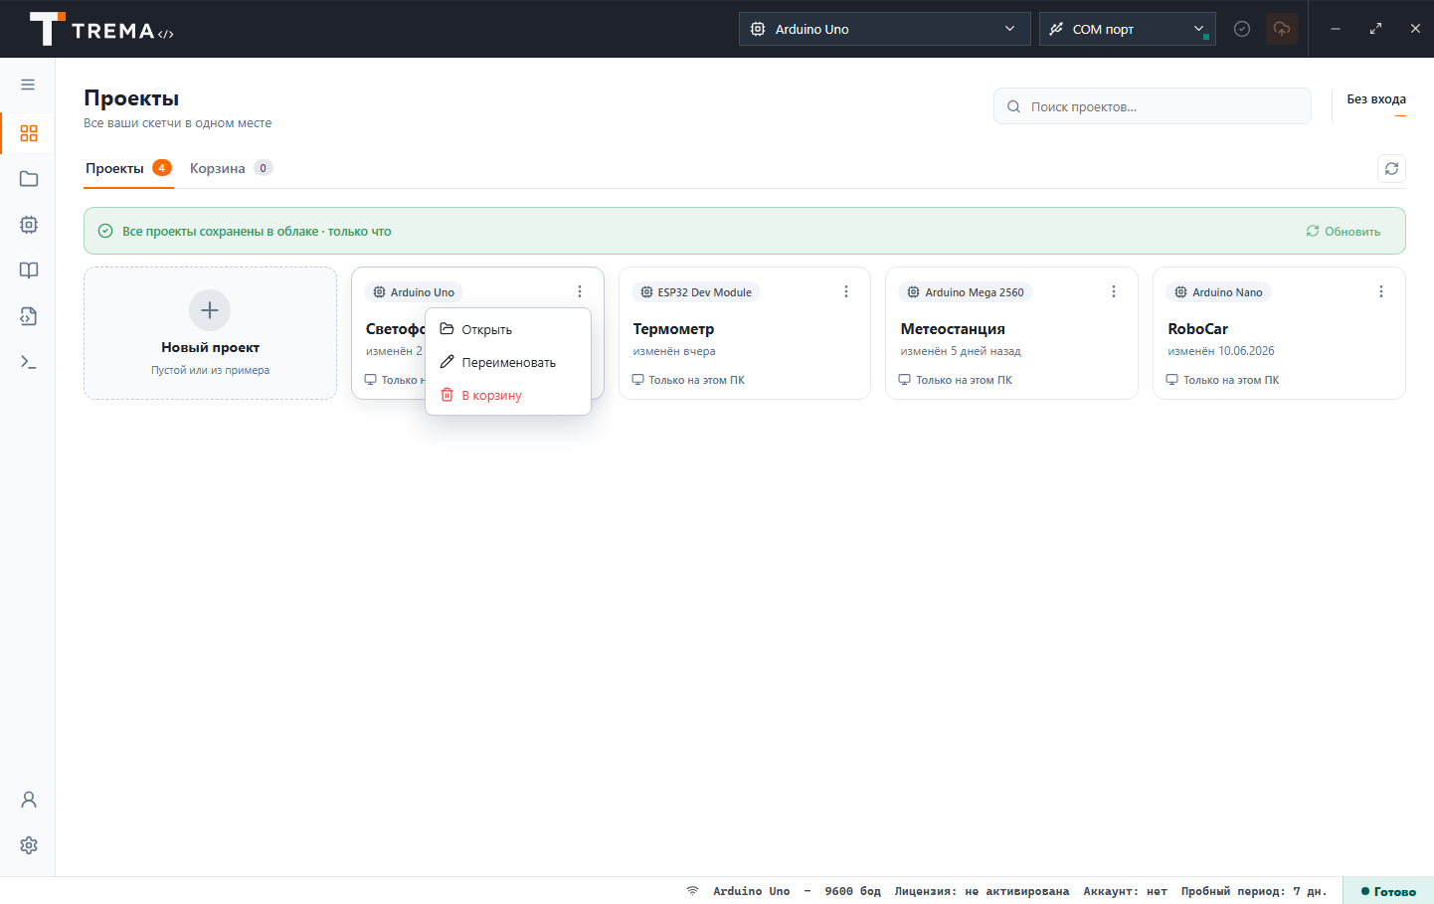Click 'Лицензия: не активирована' in status bar
Image resolution: width=1434 pixels, height=904 pixels.
[x=982, y=891]
